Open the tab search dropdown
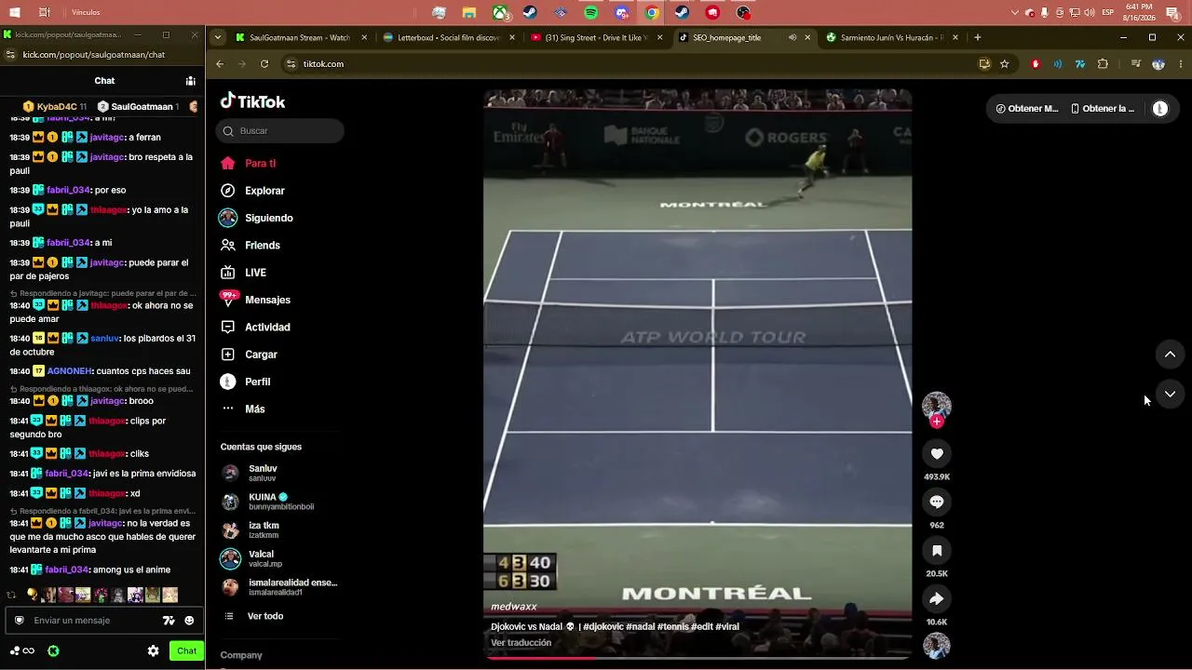 (218, 38)
